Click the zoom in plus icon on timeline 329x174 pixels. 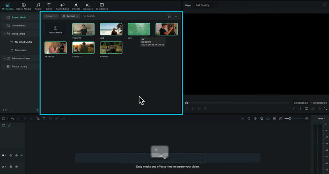pos(307,119)
